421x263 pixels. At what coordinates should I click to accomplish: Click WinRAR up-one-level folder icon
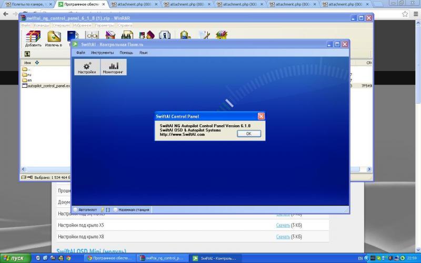[x=27, y=54]
